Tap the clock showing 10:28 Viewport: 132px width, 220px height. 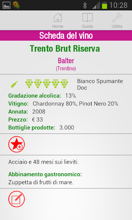click(x=119, y=5)
